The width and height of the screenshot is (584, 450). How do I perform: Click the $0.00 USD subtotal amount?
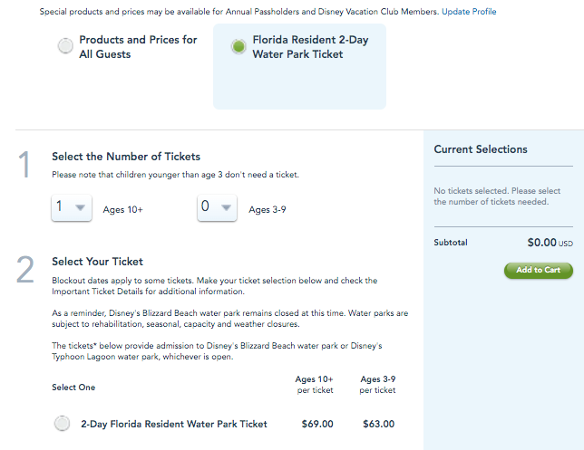550,243
